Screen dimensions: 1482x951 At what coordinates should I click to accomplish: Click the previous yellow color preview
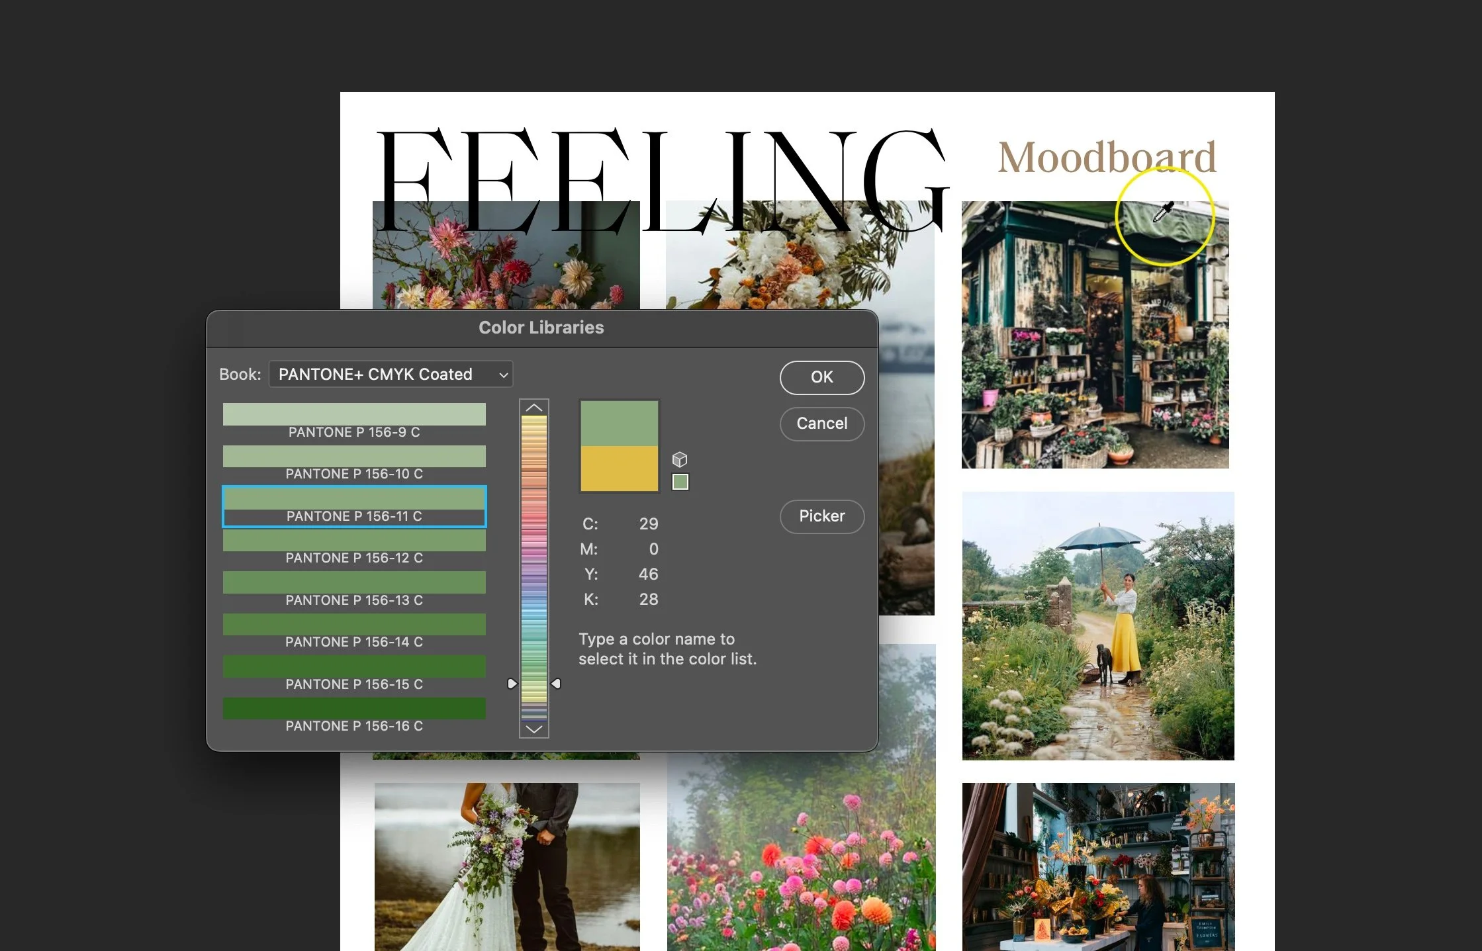619,468
